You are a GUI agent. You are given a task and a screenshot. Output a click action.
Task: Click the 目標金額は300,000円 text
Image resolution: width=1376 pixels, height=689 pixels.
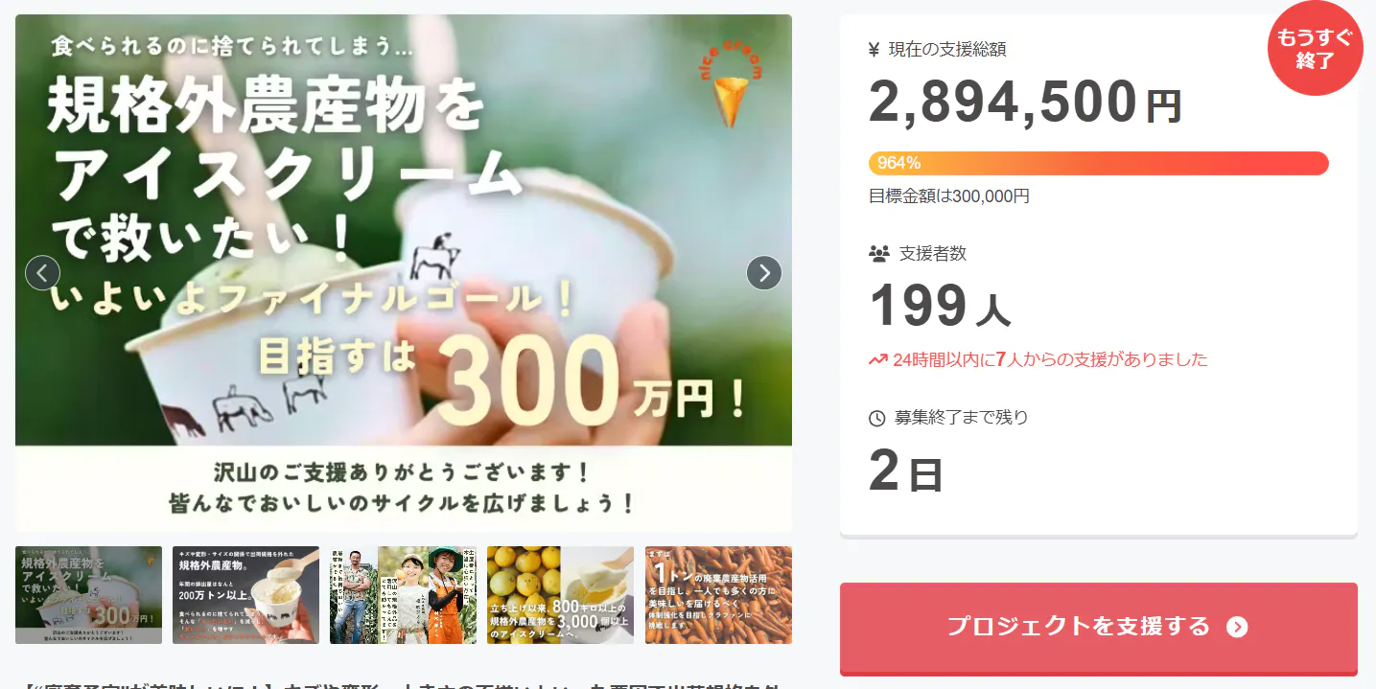[949, 196]
